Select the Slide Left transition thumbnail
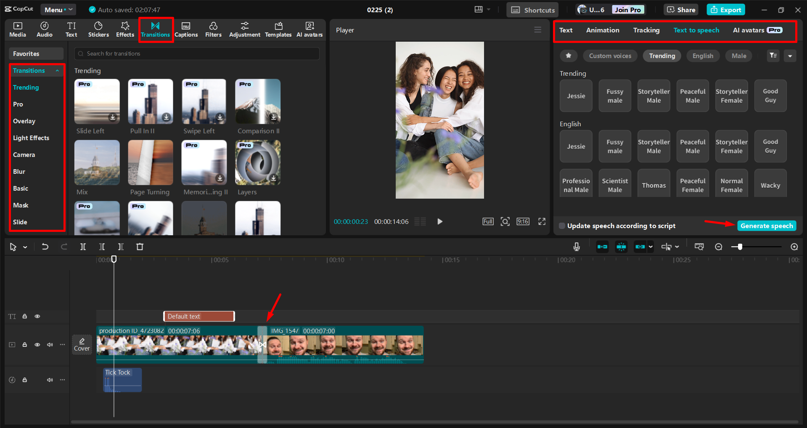This screenshot has width=807, height=428. (x=97, y=101)
